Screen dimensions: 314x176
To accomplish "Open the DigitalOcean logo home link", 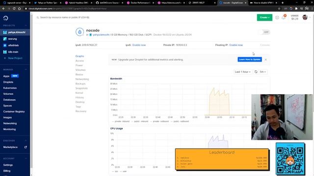I will coord(5,18).
